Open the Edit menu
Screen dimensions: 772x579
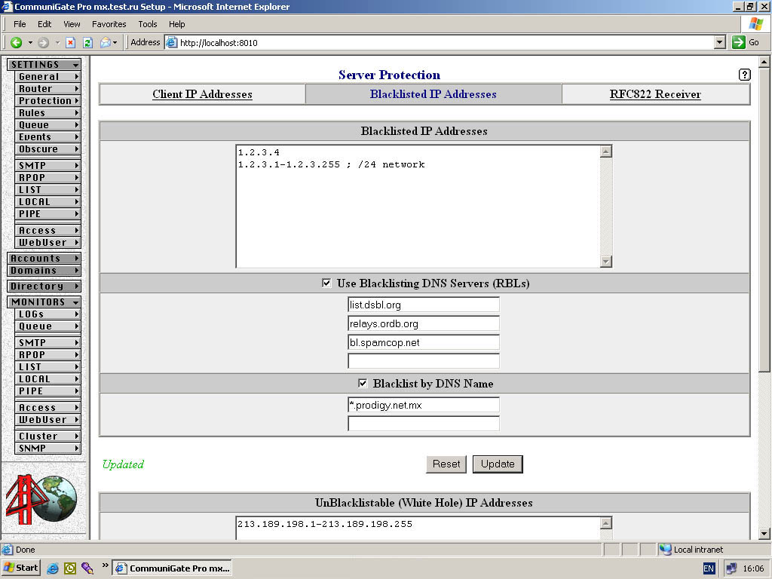point(44,24)
